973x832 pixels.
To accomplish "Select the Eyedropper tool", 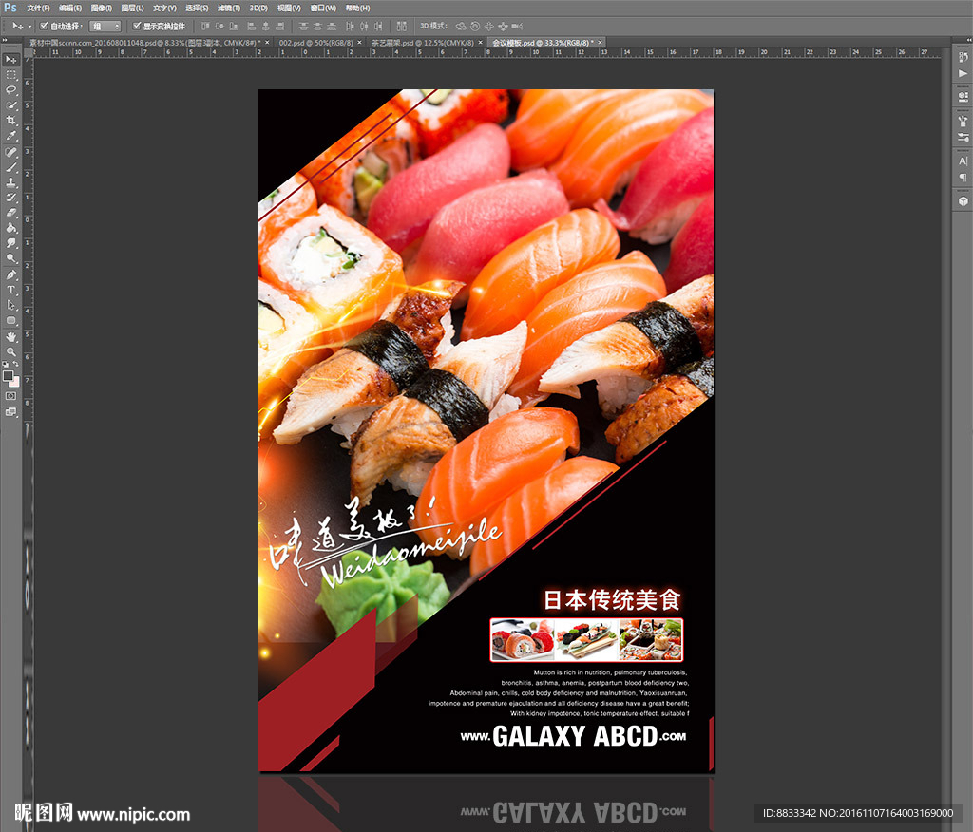I will (x=11, y=136).
